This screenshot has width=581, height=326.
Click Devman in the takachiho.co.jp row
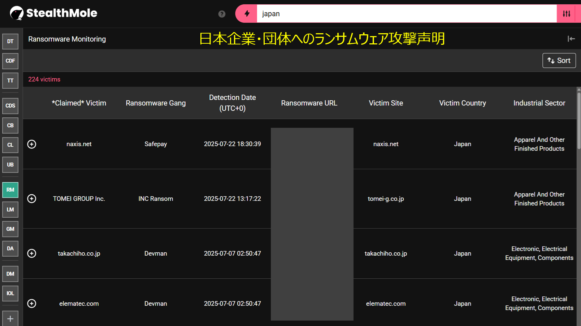click(156, 253)
